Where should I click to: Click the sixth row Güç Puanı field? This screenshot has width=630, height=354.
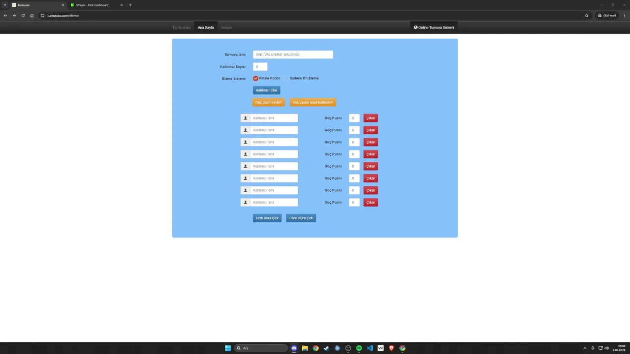pyautogui.click(x=354, y=178)
